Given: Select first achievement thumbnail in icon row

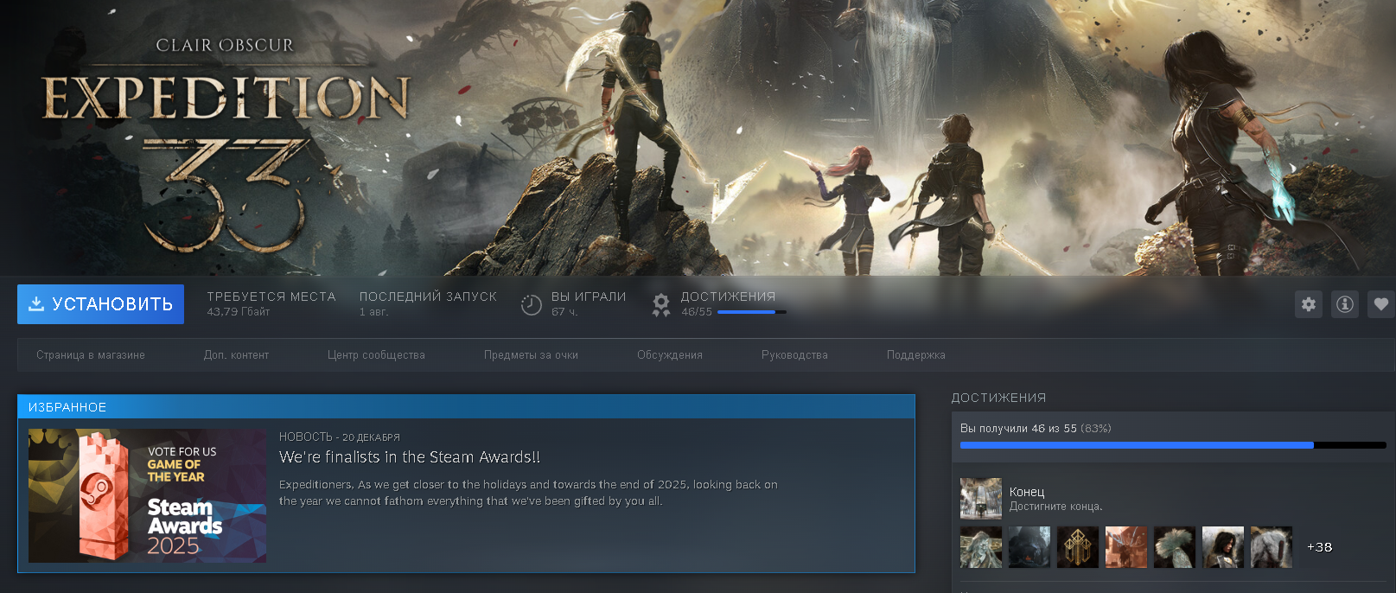Looking at the screenshot, I should click(x=981, y=547).
